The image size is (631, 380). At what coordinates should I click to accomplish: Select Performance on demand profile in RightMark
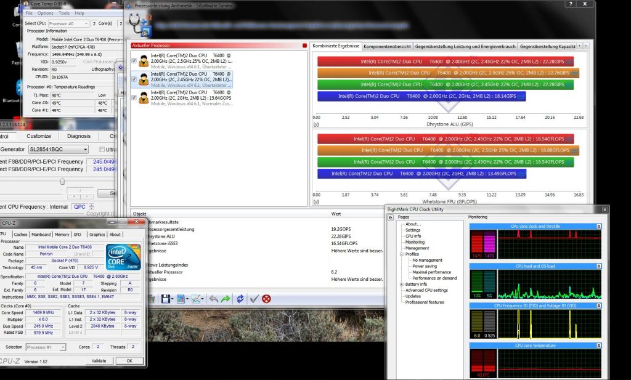(434, 278)
